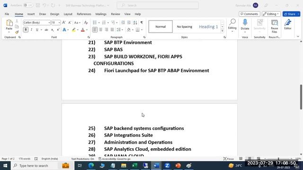The width and height of the screenshot is (303, 170).
Task: Open the Editor proofing pane
Action: pyautogui.click(x=288, y=24)
